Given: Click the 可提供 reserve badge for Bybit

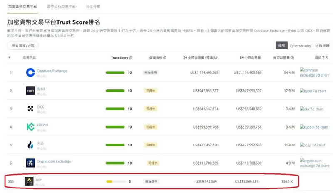Looking at the screenshot, I should 150,90.
